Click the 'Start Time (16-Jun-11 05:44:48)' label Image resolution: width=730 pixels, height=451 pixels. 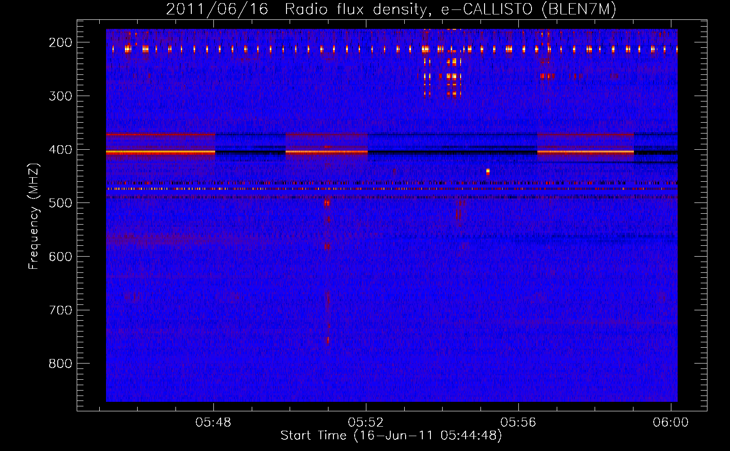click(x=391, y=436)
